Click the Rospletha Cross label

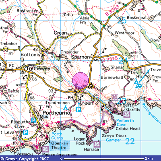tap(21, 124)
